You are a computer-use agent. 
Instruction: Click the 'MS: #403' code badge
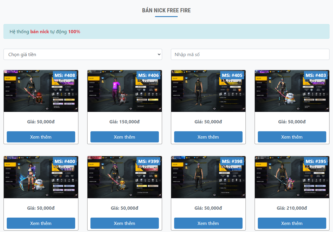(316, 75)
